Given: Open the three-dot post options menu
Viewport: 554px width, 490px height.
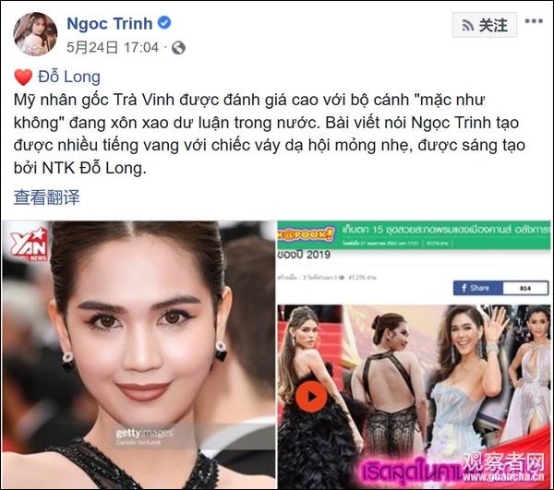Looking at the screenshot, I should point(534,21).
